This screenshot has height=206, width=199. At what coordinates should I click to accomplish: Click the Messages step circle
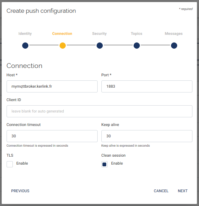pos(174,46)
